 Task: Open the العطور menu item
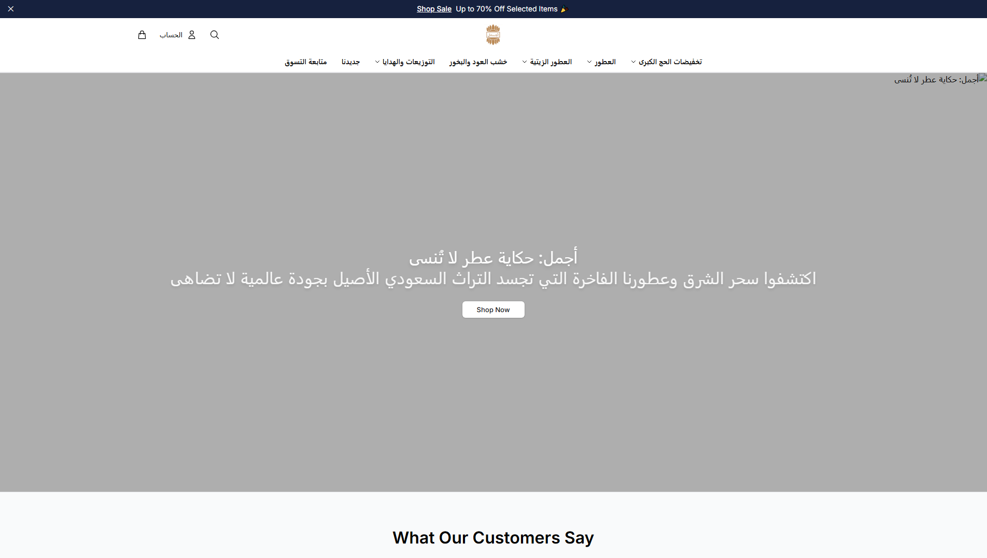(x=605, y=62)
